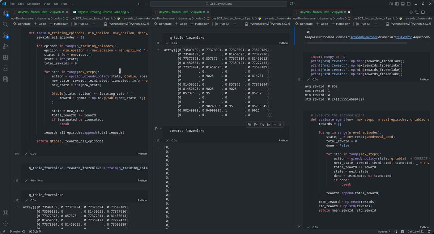Open output in text editor link
434x234 pixels.
(403, 37)
